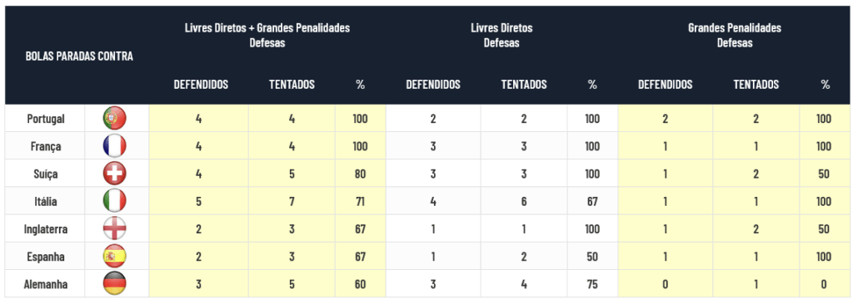Click Itália's 71 percent cell
Viewport: 853px width, 299px height.
click(x=360, y=201)
